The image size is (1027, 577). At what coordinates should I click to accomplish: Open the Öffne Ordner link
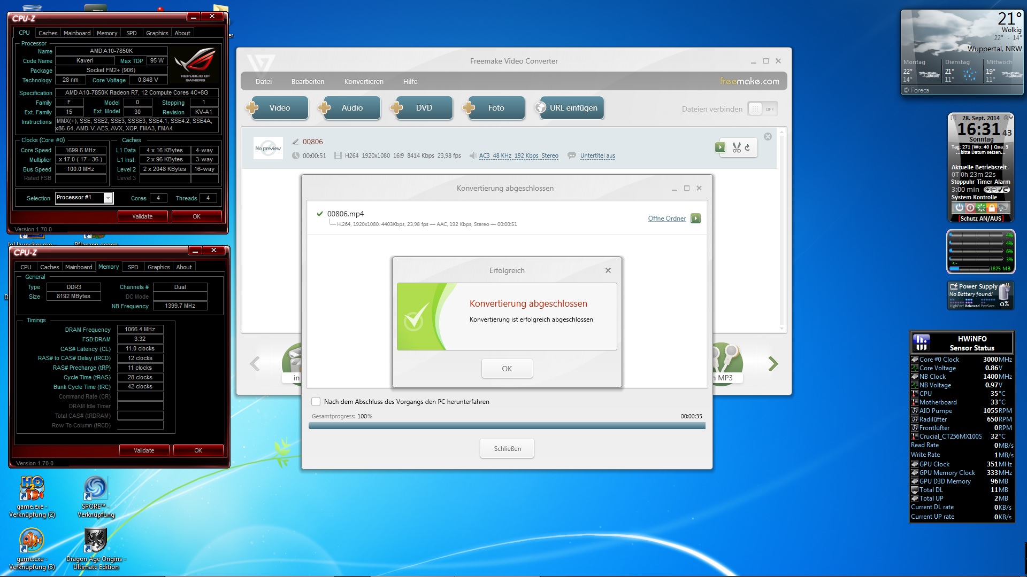click(x=666, y=219)
